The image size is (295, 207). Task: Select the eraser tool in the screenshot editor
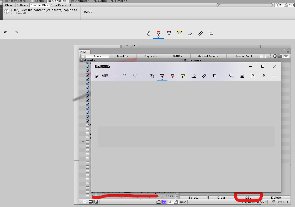[x=194, y=76]
